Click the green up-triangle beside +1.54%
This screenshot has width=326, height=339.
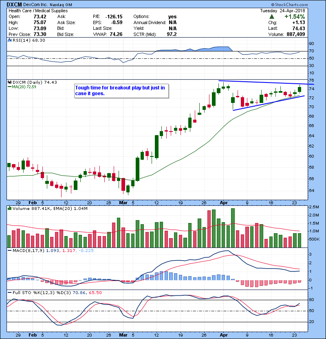[272, 17]
